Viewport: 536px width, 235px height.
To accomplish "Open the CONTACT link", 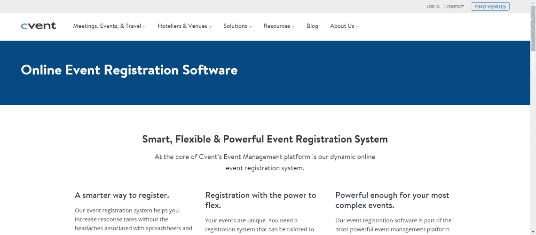I will 455,7.
